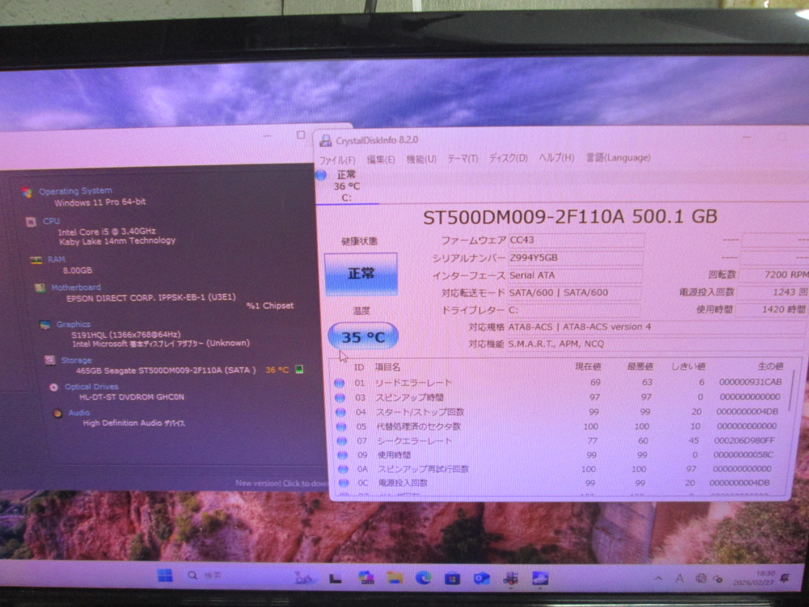Open the テーマ(T) menu
The width and height of the screenshot is (809, 607).
(x=462, y=159)
